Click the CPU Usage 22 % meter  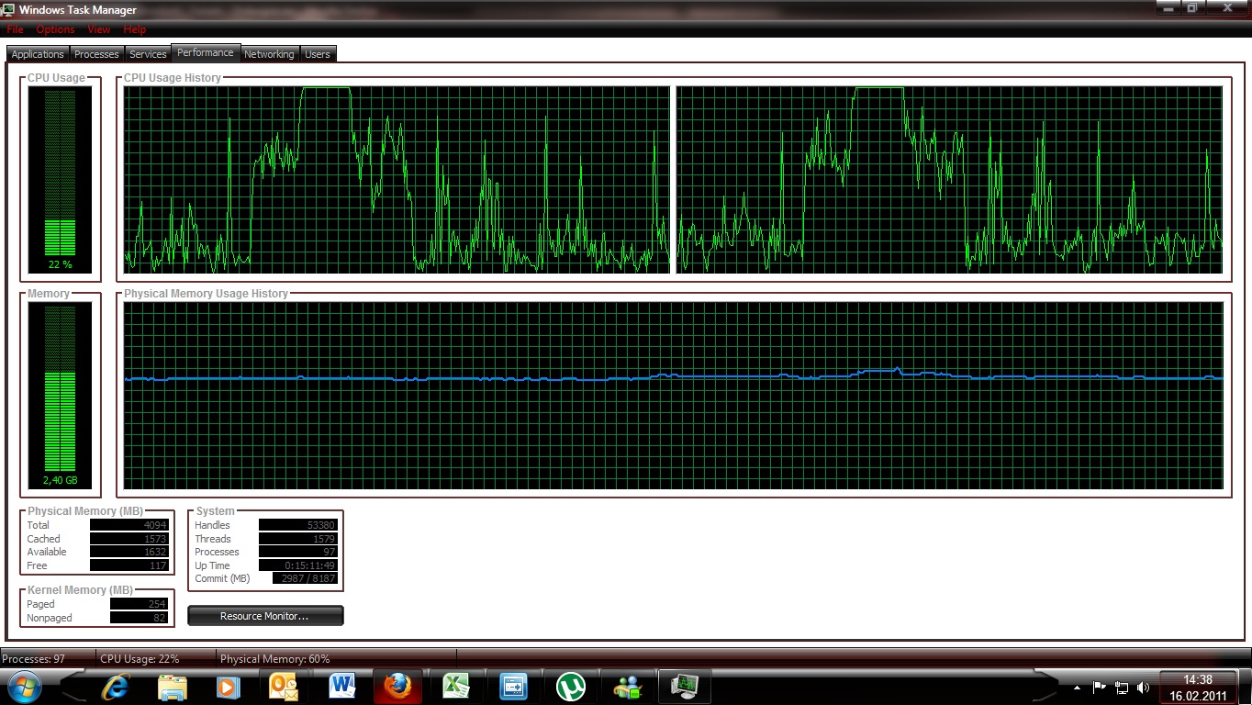pyautogui.click(x=60, y=179)
